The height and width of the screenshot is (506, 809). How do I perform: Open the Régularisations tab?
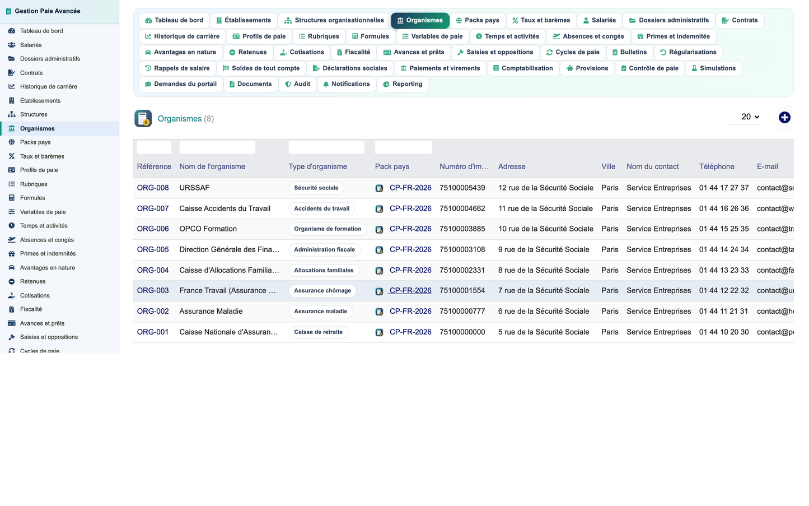pos(688,52)
